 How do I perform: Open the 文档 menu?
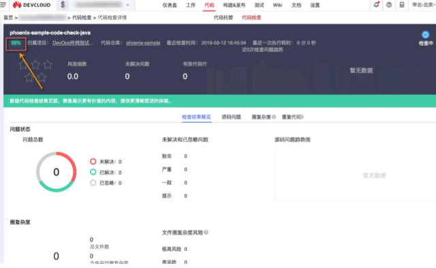(x=296, y=5)
